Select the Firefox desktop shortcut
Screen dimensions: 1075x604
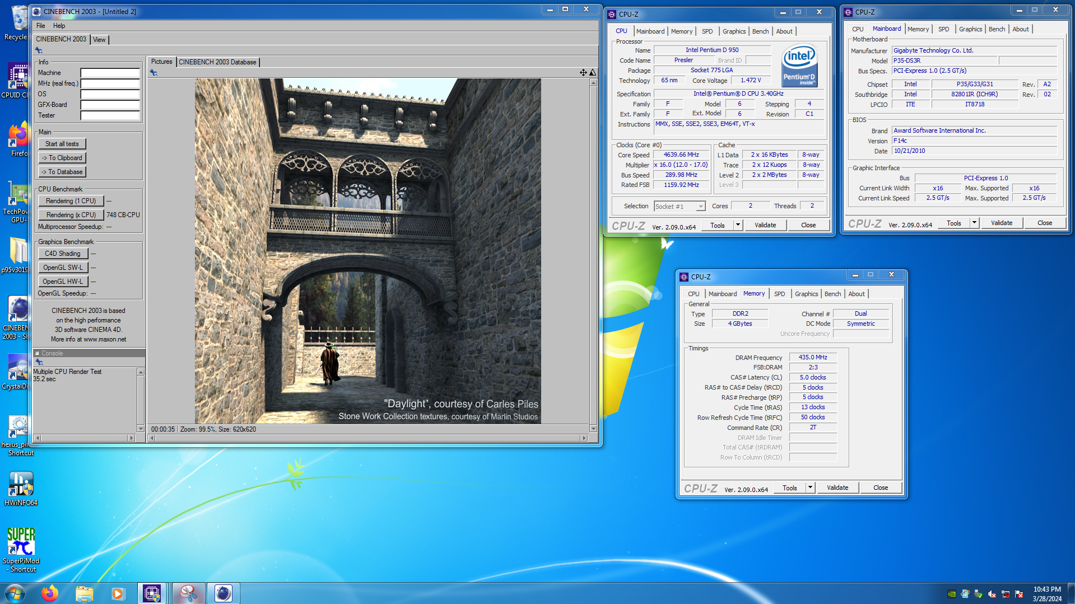click(18, 140)
